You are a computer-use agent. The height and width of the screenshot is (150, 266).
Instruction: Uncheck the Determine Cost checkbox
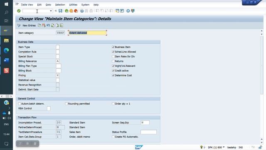(x=113, y=75)
